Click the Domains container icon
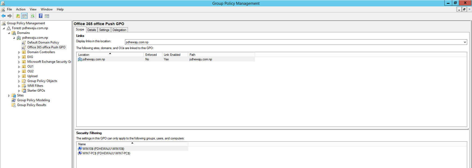Image resolution: width=472 pixels, height=168 pixels. (14, 33)
